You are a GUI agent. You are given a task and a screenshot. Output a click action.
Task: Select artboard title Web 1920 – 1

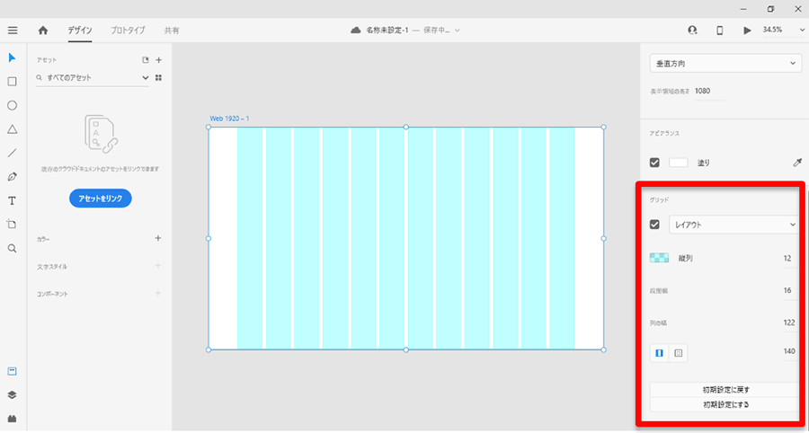coord(229,119)
